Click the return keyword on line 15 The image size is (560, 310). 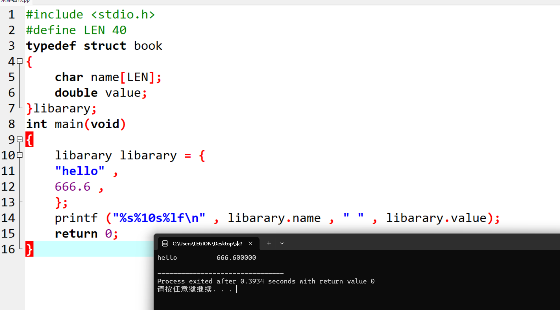[x=76, y=234]
